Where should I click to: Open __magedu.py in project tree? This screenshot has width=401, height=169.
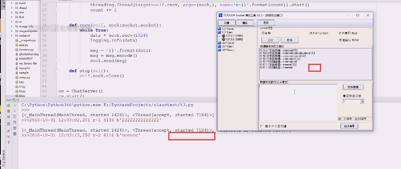coord(25,40)
